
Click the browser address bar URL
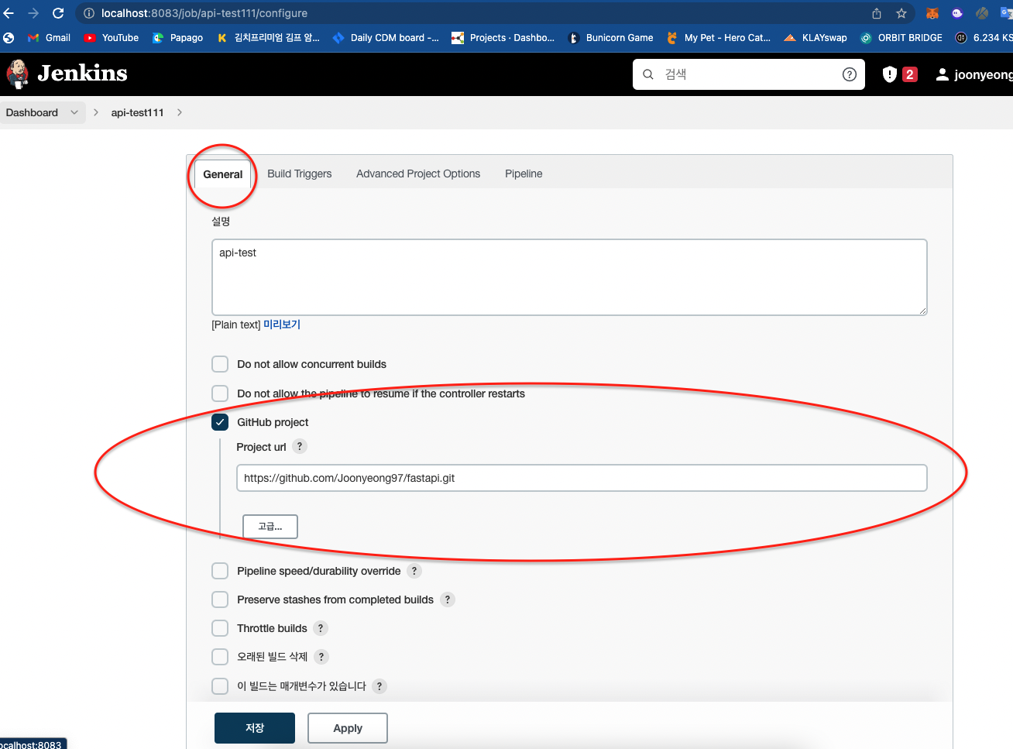point(204,13)
